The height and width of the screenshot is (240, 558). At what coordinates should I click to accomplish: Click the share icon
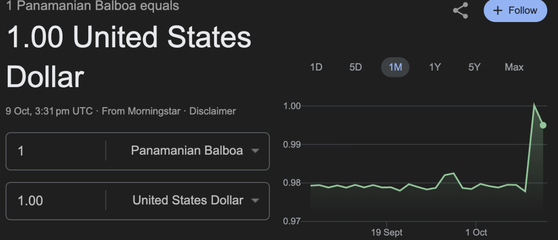tap(460, 11)
